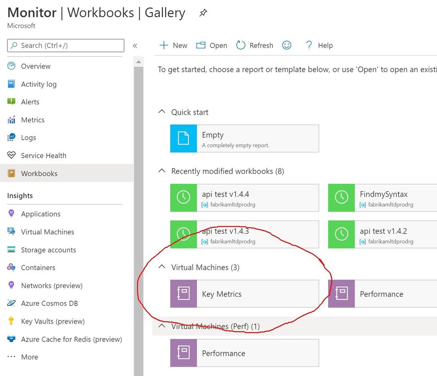Click the Metrics bar chart icon
This screenshot has width=437, height=376.
coord(11,119)
